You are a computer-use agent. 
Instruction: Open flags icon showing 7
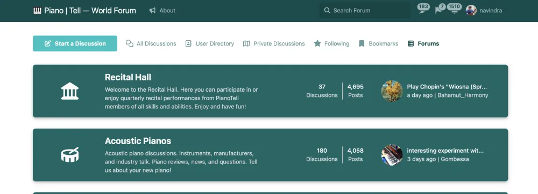(x=440, y=9)
